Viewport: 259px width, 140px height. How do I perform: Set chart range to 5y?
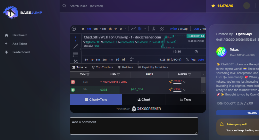click(x=86, y=60)
